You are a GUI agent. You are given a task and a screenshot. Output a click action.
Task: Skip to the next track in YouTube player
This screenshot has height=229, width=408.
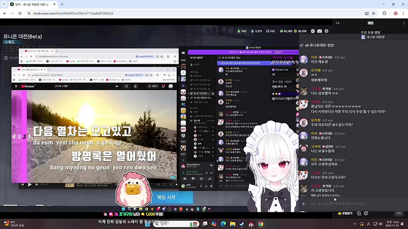point(37,184)
